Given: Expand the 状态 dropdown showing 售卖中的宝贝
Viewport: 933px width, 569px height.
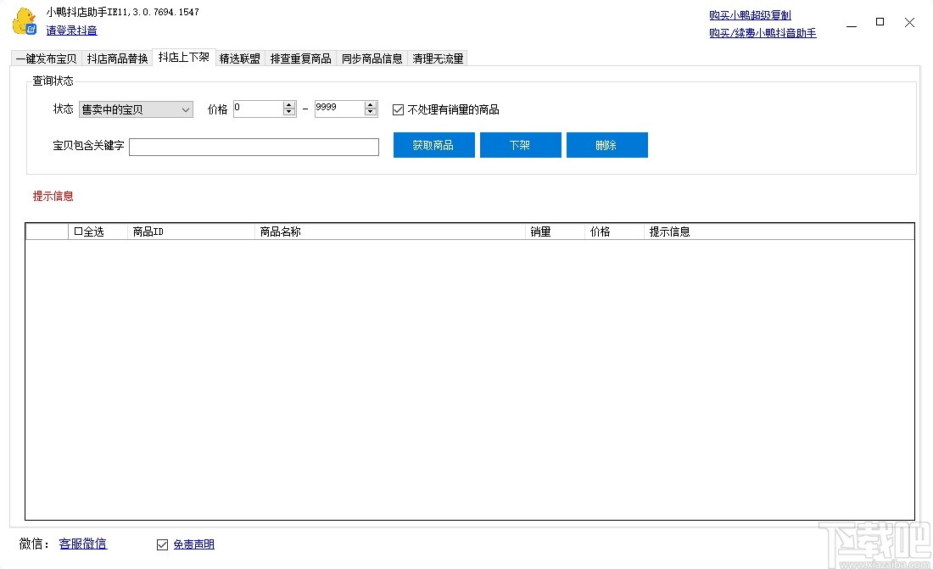Looking at the screenshot, I should (x=136, y=109).
